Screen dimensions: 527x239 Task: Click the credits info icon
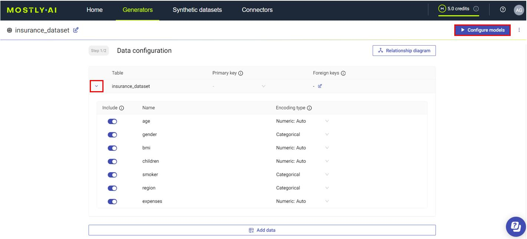click(x=476, y=9)
